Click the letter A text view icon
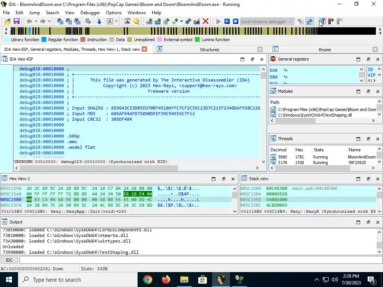The image size is (383, 287). (110, 21)
